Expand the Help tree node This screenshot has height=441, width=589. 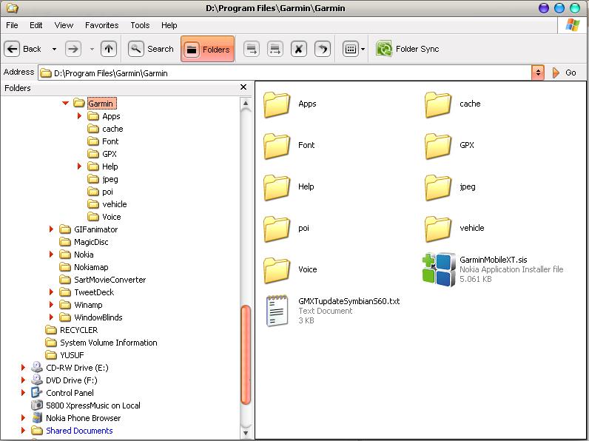(79, 166)
